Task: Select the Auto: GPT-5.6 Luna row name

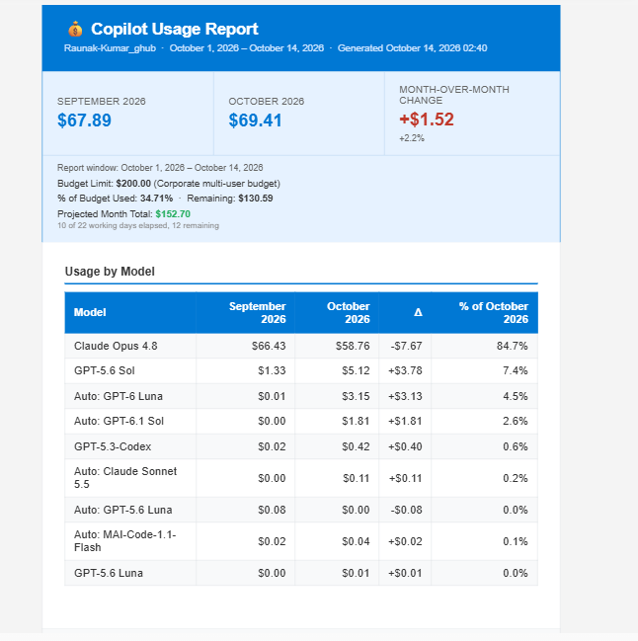Action: coord(123,510)
